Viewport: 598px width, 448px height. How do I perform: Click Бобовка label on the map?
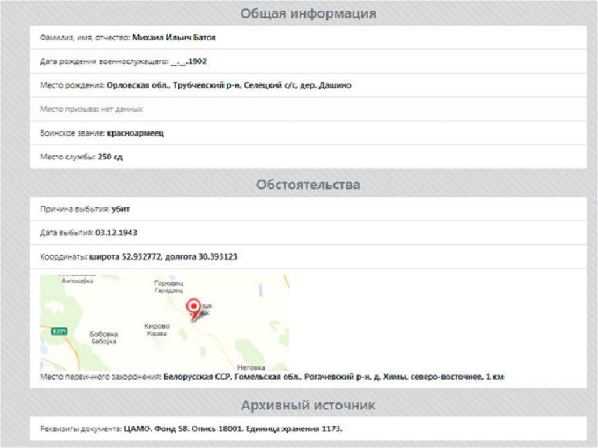click(104, 334)
